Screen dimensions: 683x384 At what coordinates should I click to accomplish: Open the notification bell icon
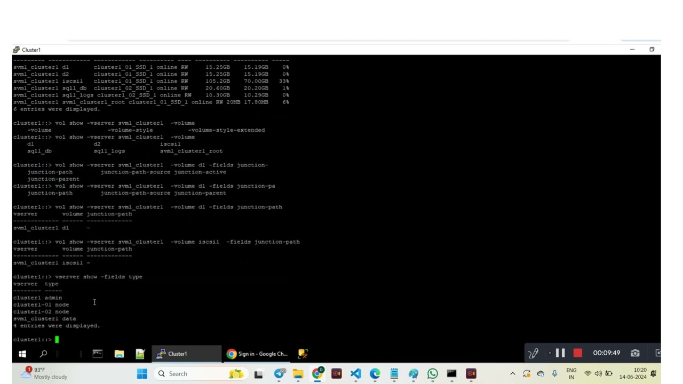click(x=654, y=374)
